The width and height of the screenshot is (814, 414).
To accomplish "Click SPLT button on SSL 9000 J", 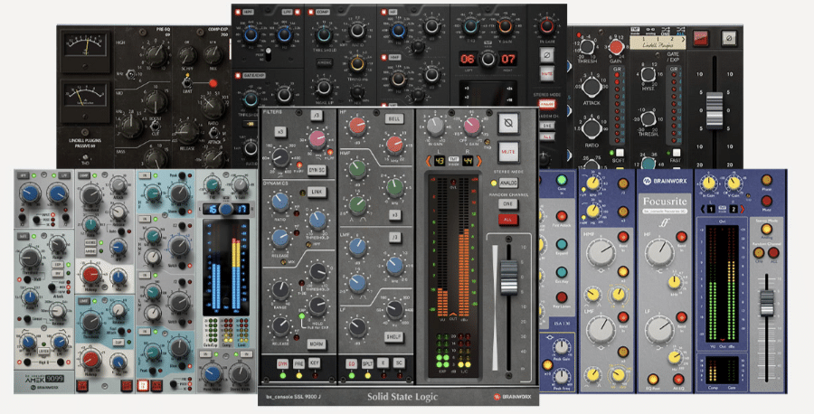I will pos(367,363).
